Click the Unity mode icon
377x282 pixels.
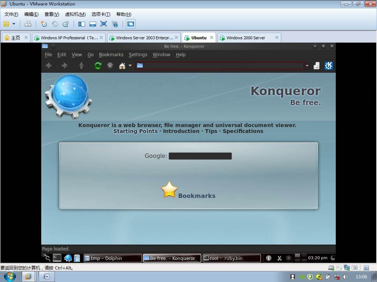(115, 24)
